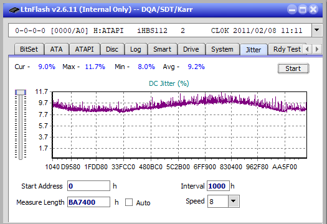Click the Min value 8.0%

click(x=146, y=67)
